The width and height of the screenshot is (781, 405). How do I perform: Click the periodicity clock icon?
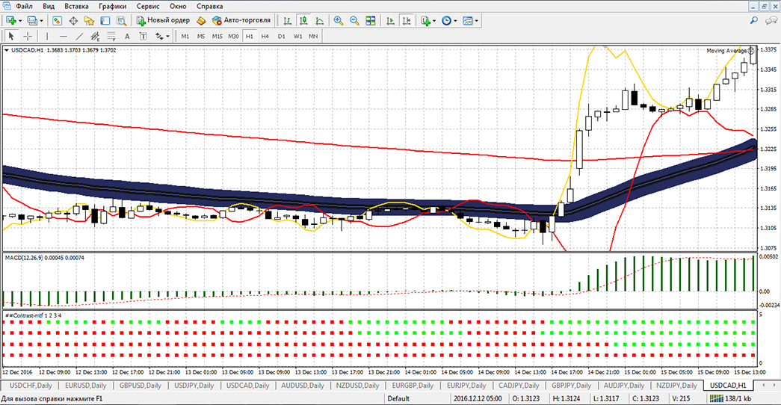tap(447, 20)
